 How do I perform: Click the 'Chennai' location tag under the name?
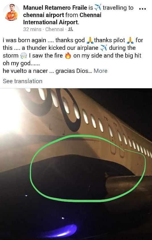pyautogui.click(x=54, y=29)
